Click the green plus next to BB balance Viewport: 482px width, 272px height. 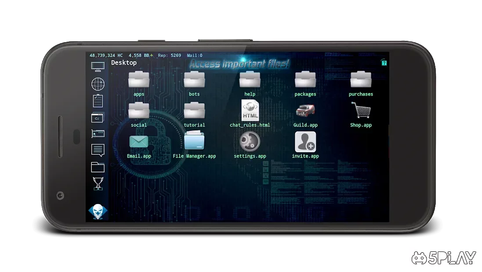coord(151,55)
